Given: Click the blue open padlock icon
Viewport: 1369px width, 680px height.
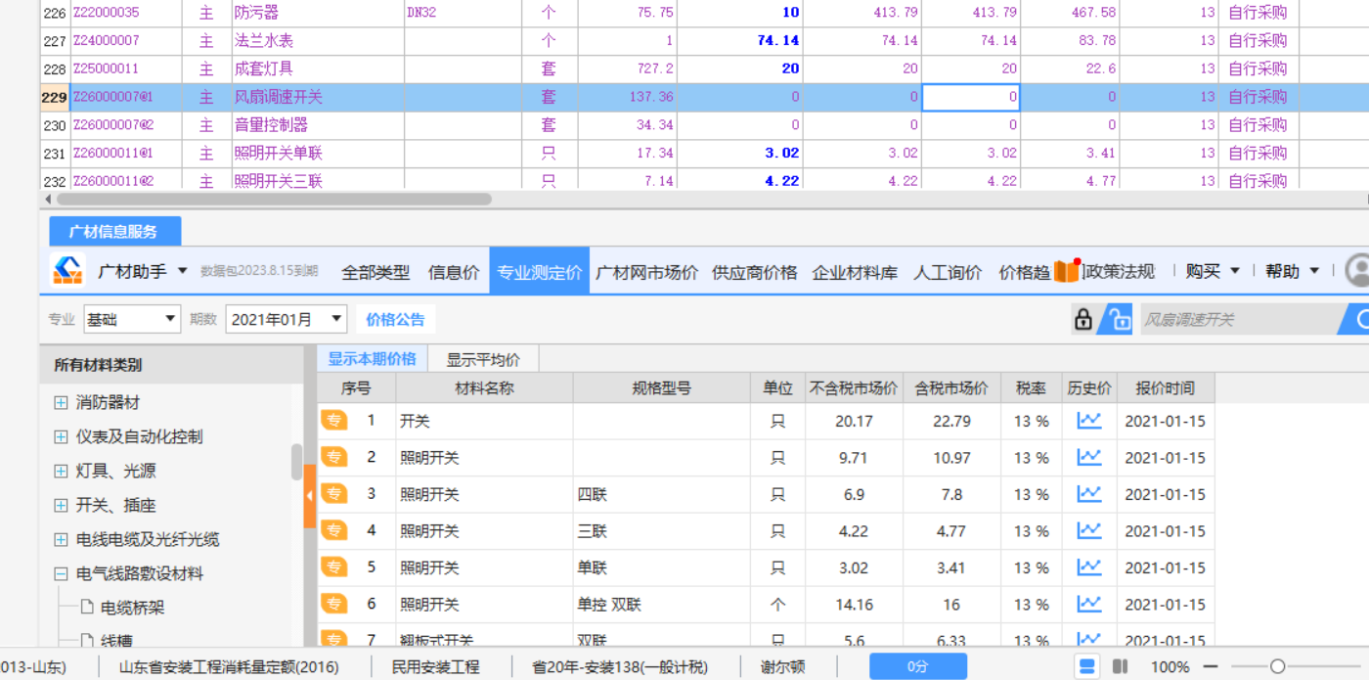Looking at the screenshot, I should [x=1115, y=319].
